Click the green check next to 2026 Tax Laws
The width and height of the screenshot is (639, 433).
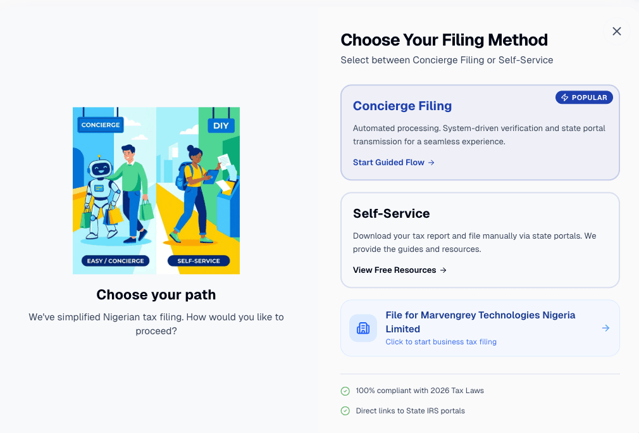(x=345, y=391)
